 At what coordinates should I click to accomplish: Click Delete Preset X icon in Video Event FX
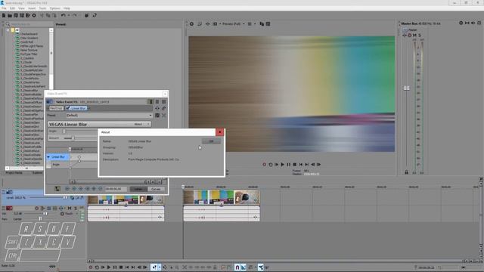click(x=164, y=116)
